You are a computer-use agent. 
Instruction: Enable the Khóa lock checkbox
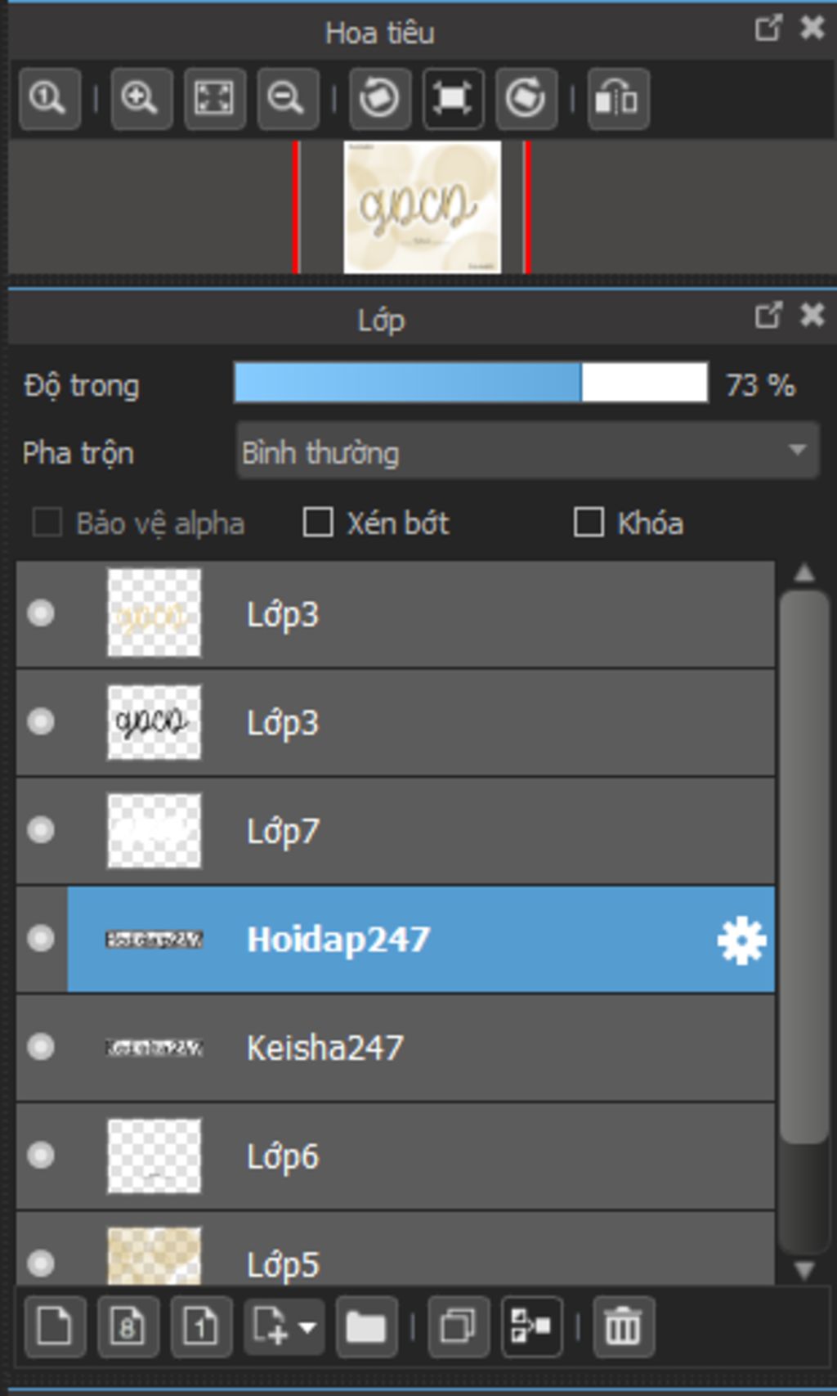pyautogui.click(x=589, y=523)
